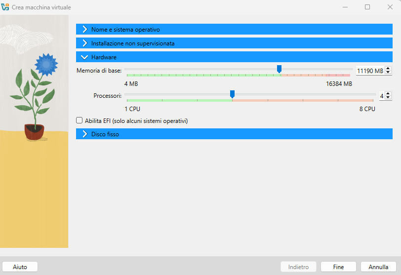The image size is (401, 275).
Task: Cancel the wizard with Annulla
Action: 378,267
